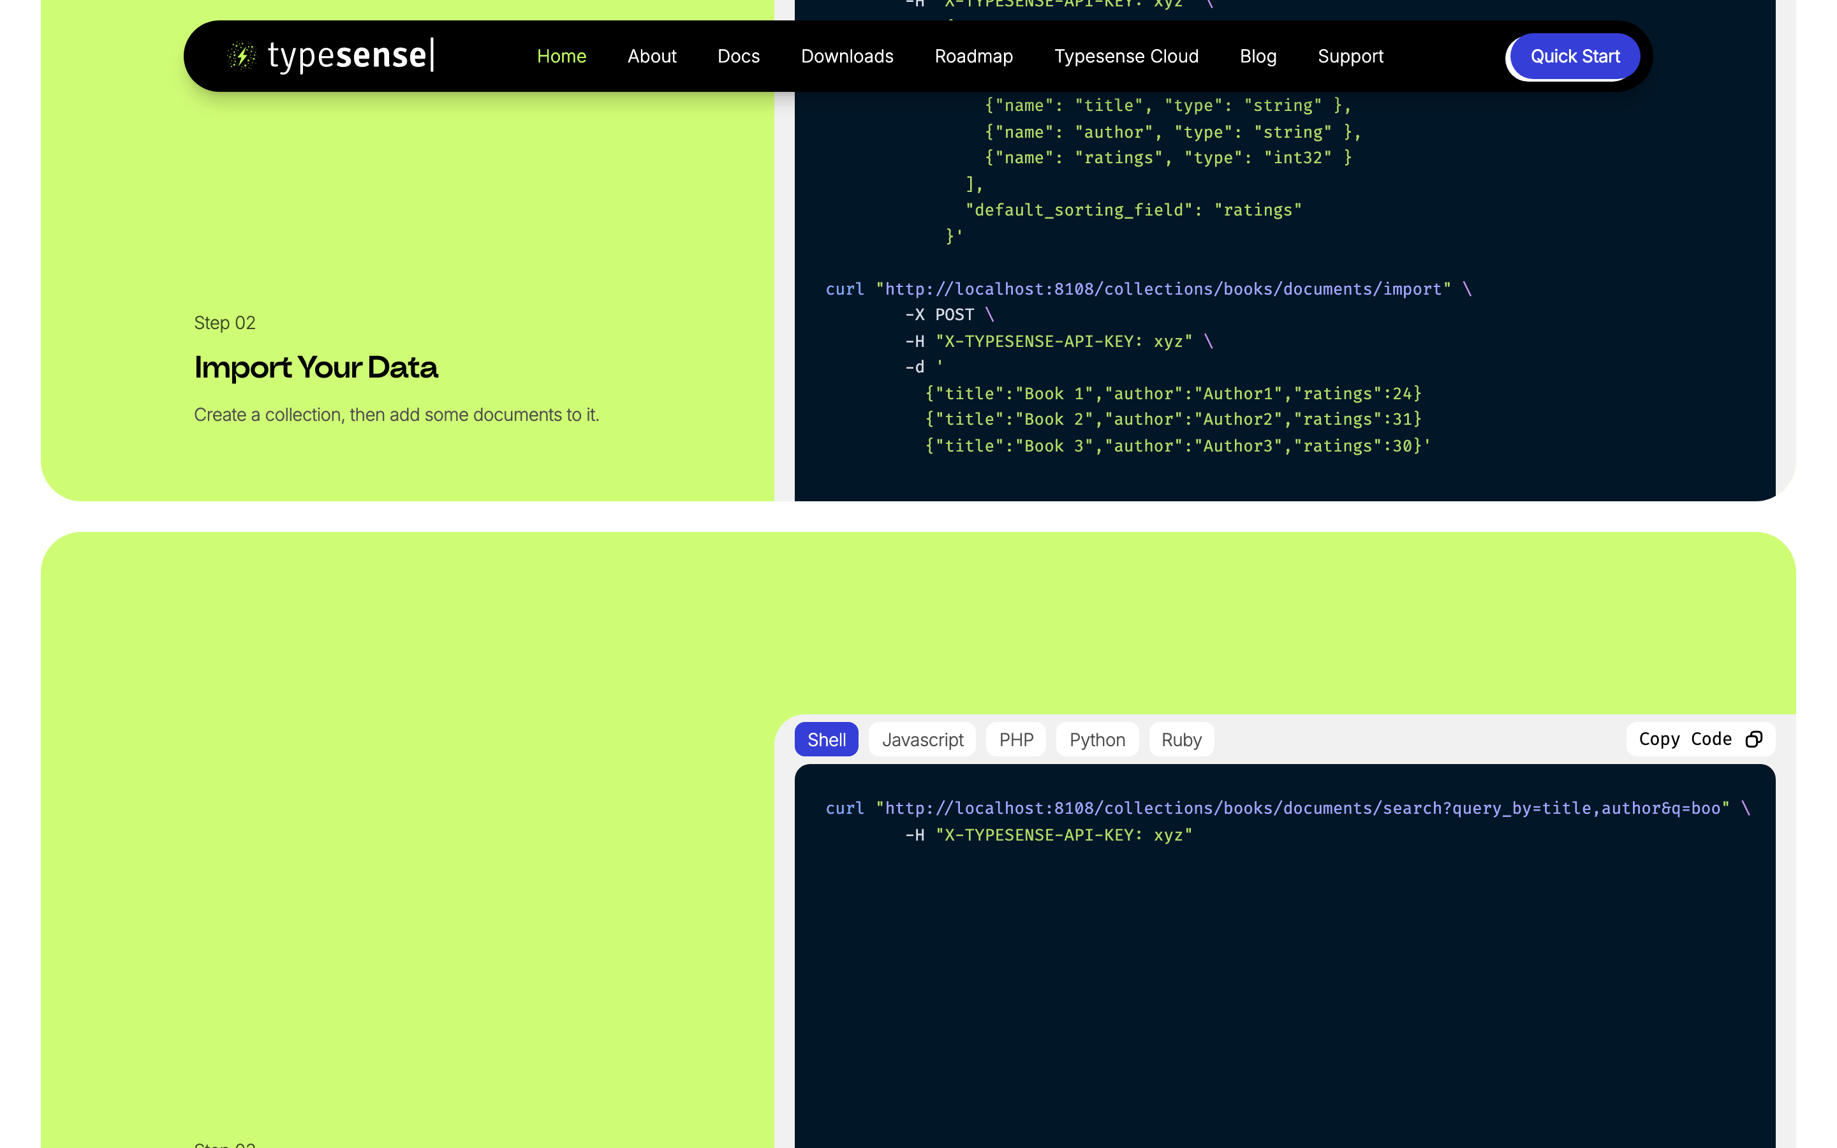Click the ratings int32 field line
Screen dimensions: 1837x1148
point(1169,158)
